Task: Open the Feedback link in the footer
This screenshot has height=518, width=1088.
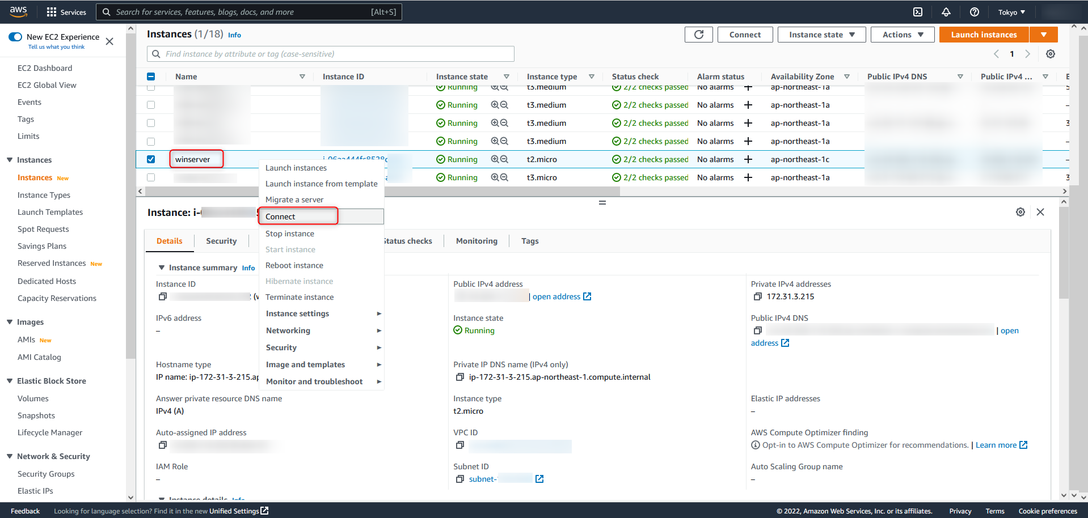Action: point(25,511)
